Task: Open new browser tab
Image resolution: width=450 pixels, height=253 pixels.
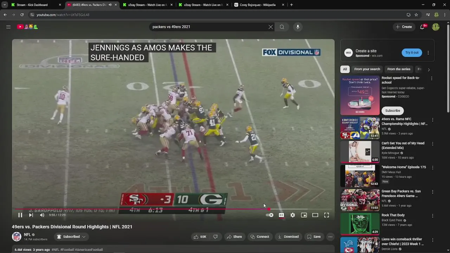Action: [291, 5]
